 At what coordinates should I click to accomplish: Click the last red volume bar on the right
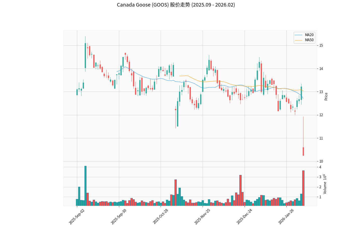pos(303,188)
